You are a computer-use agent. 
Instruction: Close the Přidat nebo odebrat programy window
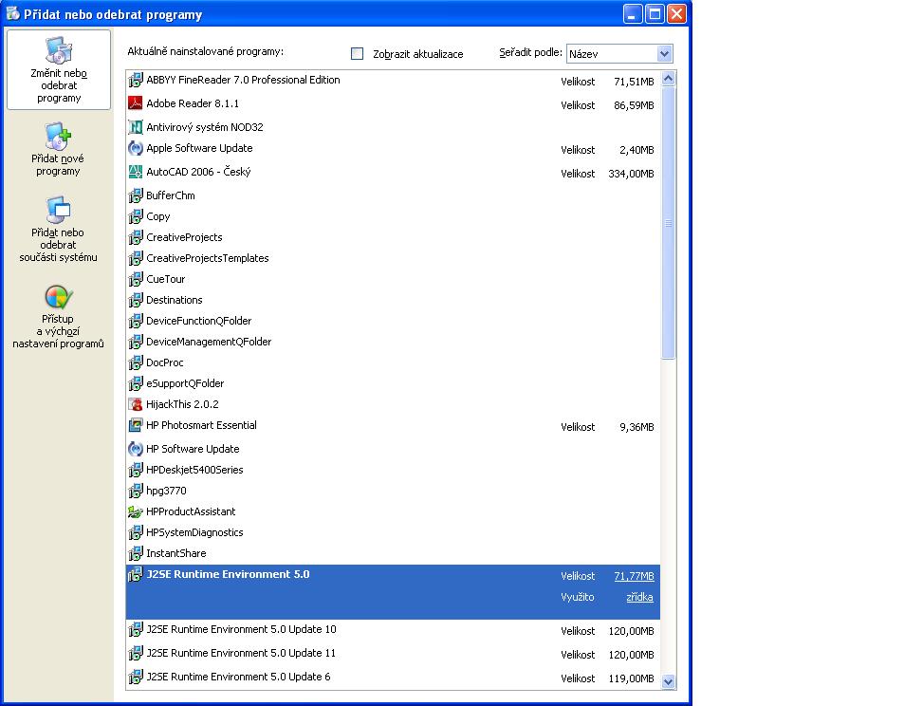click(x=677, y=14)
